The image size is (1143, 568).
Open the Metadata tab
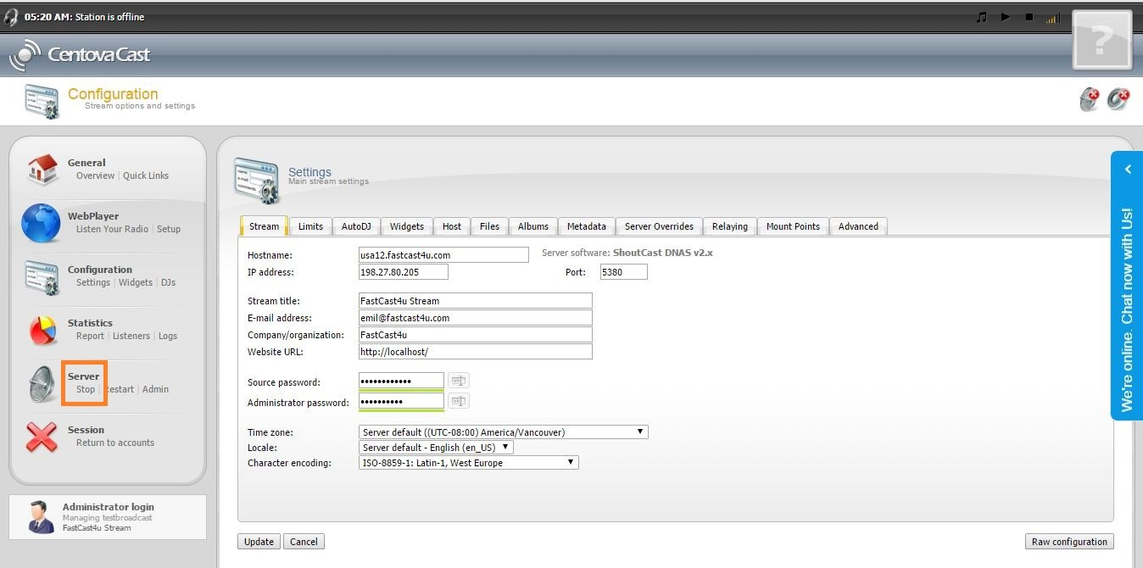coord(587,226)
